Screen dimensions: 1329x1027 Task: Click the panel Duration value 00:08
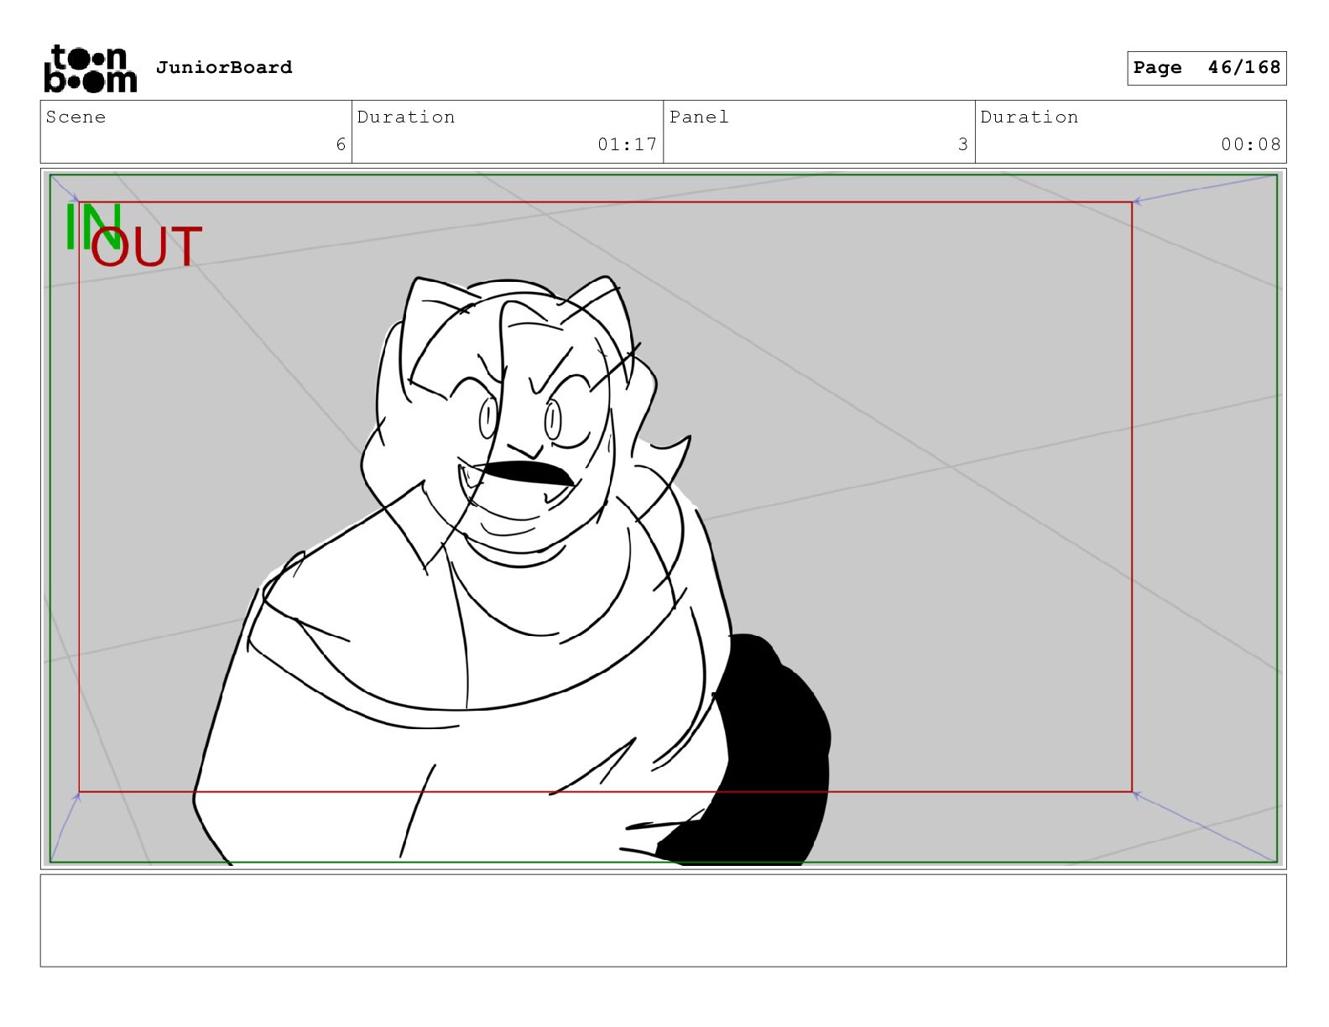click(1251, 144)
